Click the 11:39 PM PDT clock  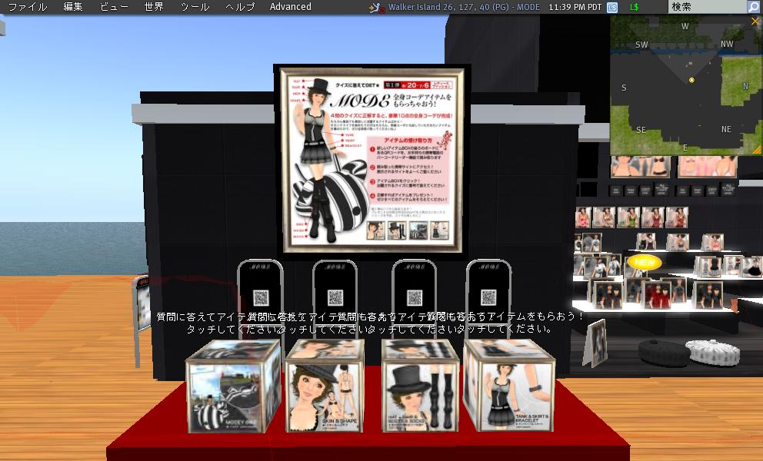click(575, 7)
